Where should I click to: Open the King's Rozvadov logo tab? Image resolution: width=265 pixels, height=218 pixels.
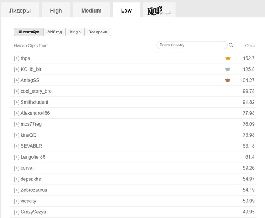point(157,11)
